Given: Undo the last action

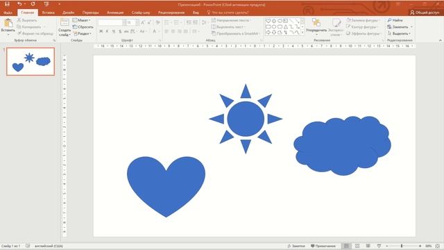Looking at the screenshot, I should coord(19,4).
